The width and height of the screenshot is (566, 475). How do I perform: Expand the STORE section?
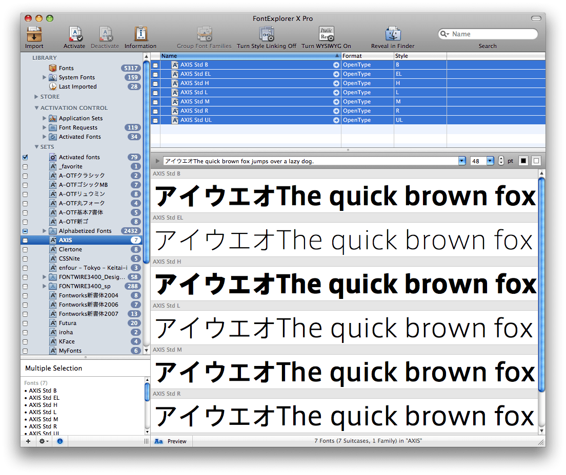36,97
